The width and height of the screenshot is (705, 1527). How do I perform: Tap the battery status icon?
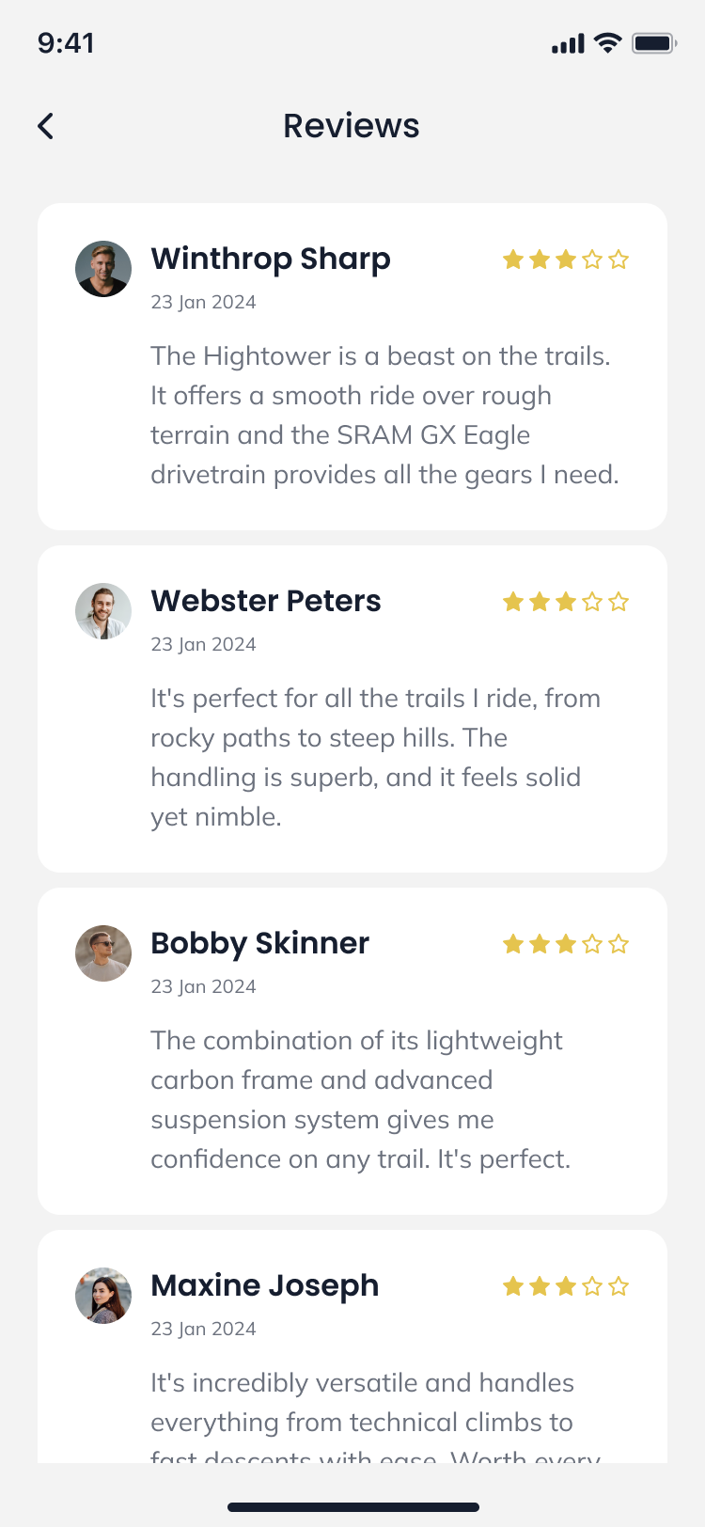654,43
